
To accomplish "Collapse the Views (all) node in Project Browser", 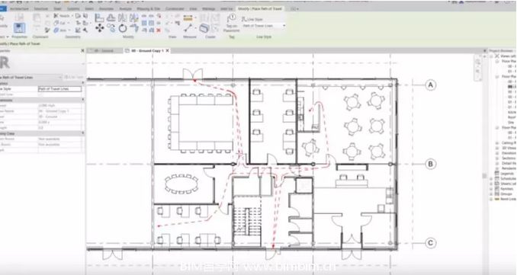I will 491,56.
